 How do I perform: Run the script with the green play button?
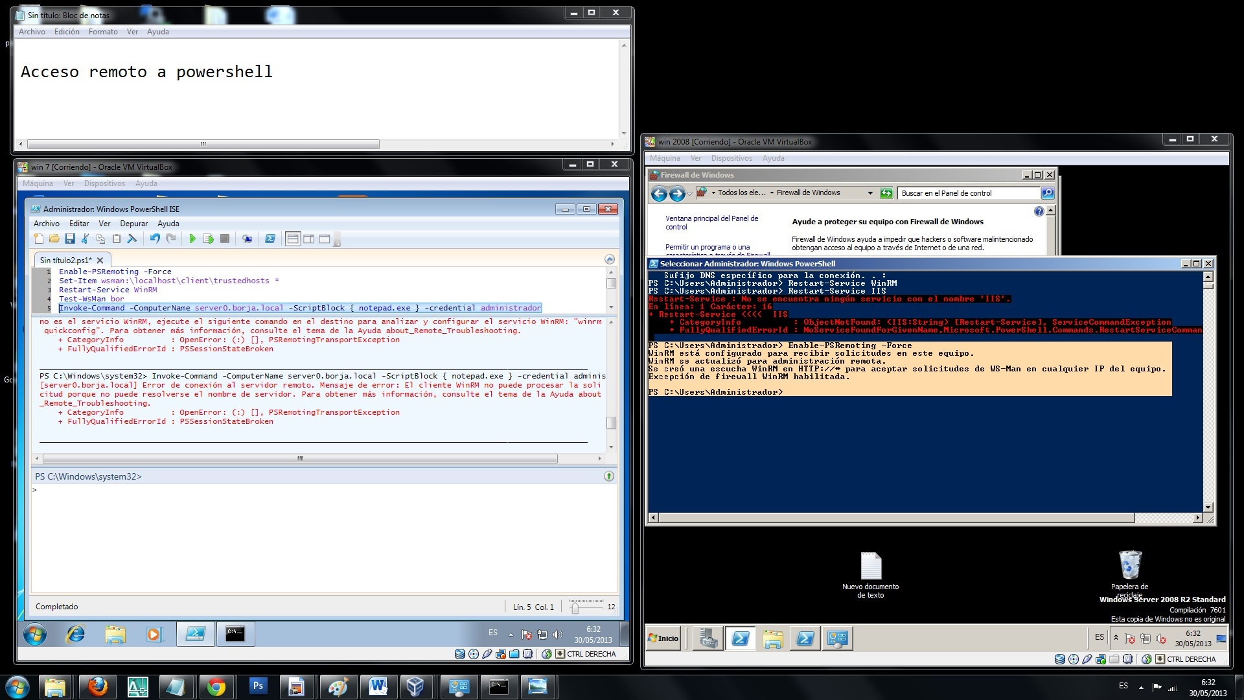tap(192, 239)
